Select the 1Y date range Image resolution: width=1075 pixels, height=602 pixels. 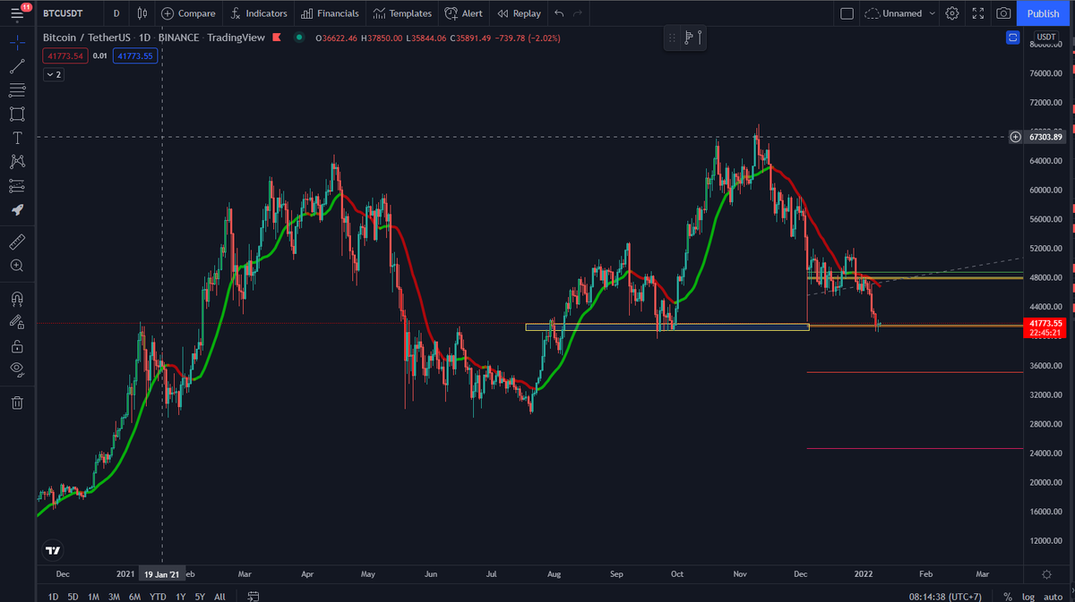(x=181, y=597)
